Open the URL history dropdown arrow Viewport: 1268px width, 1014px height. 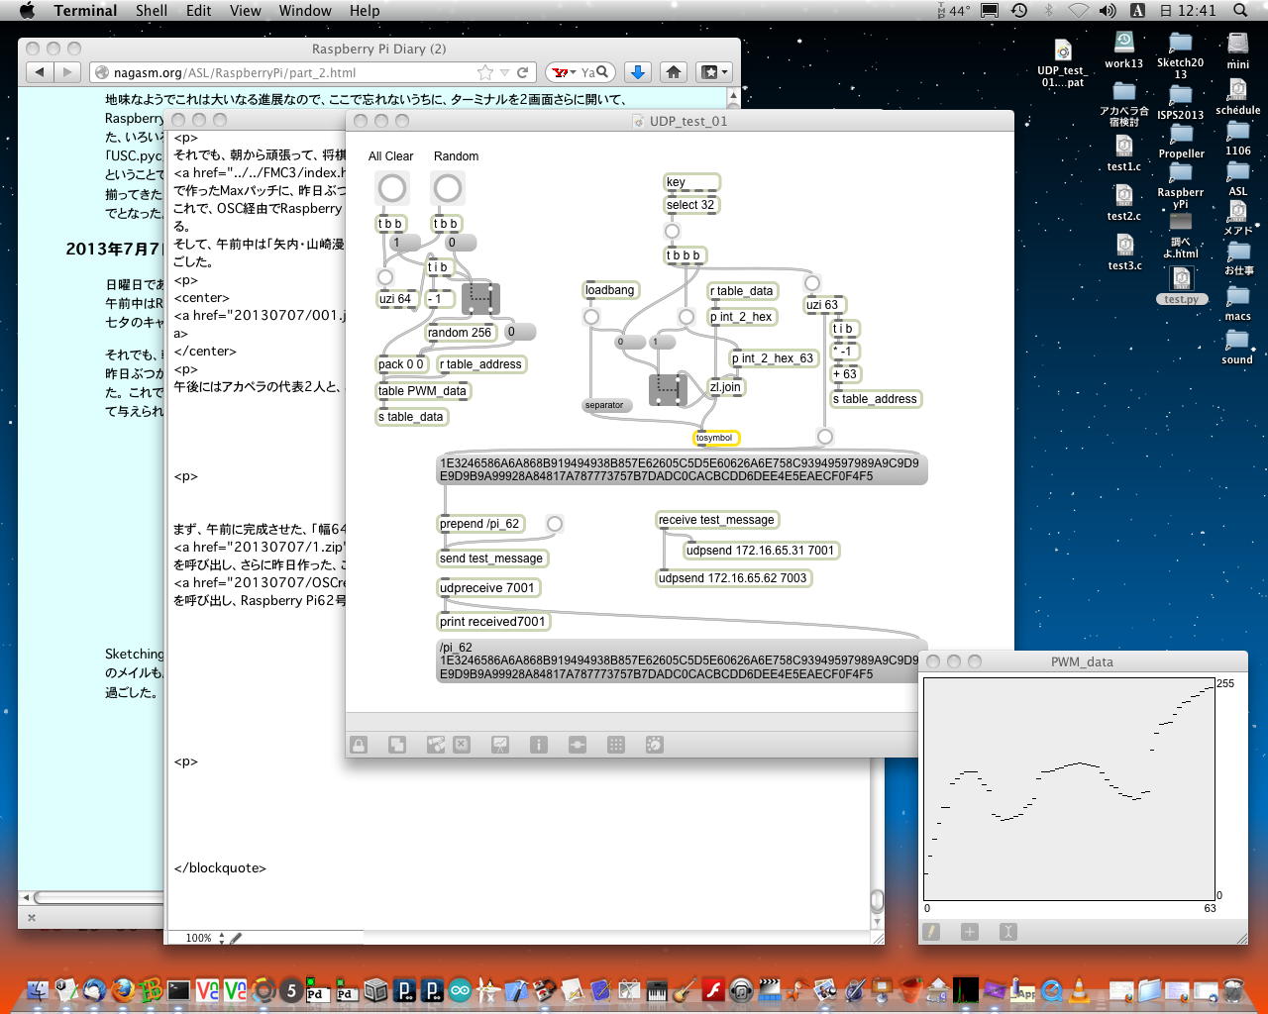click(504, 72)
